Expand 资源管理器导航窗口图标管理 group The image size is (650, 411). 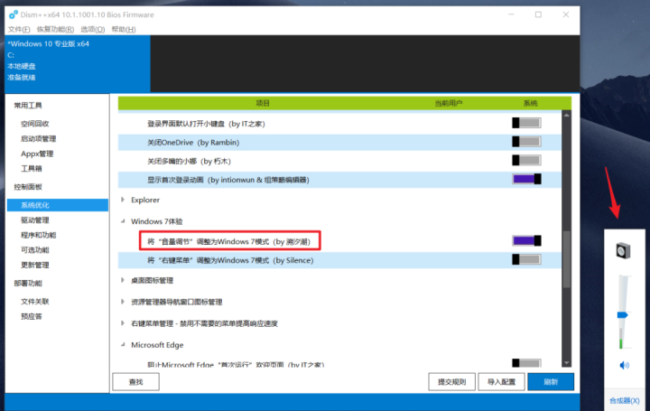[x=123, y=302]
